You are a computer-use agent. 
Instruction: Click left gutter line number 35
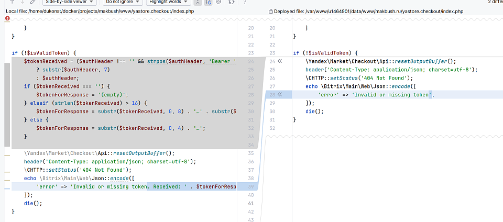coord(251,153)
